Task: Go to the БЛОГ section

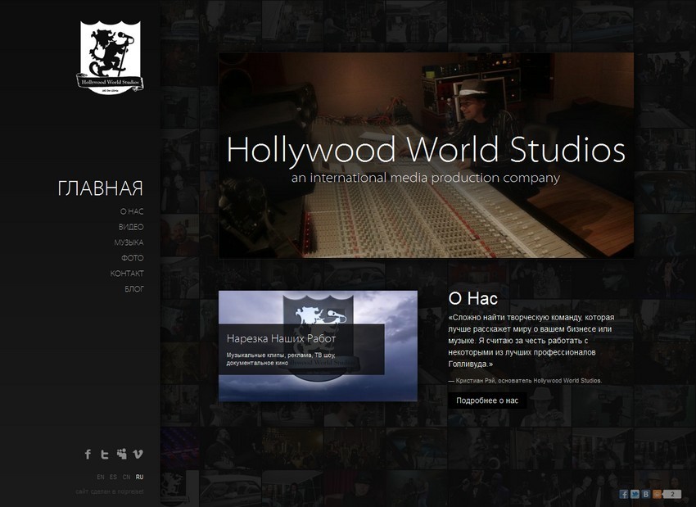Action: (133, 289)
